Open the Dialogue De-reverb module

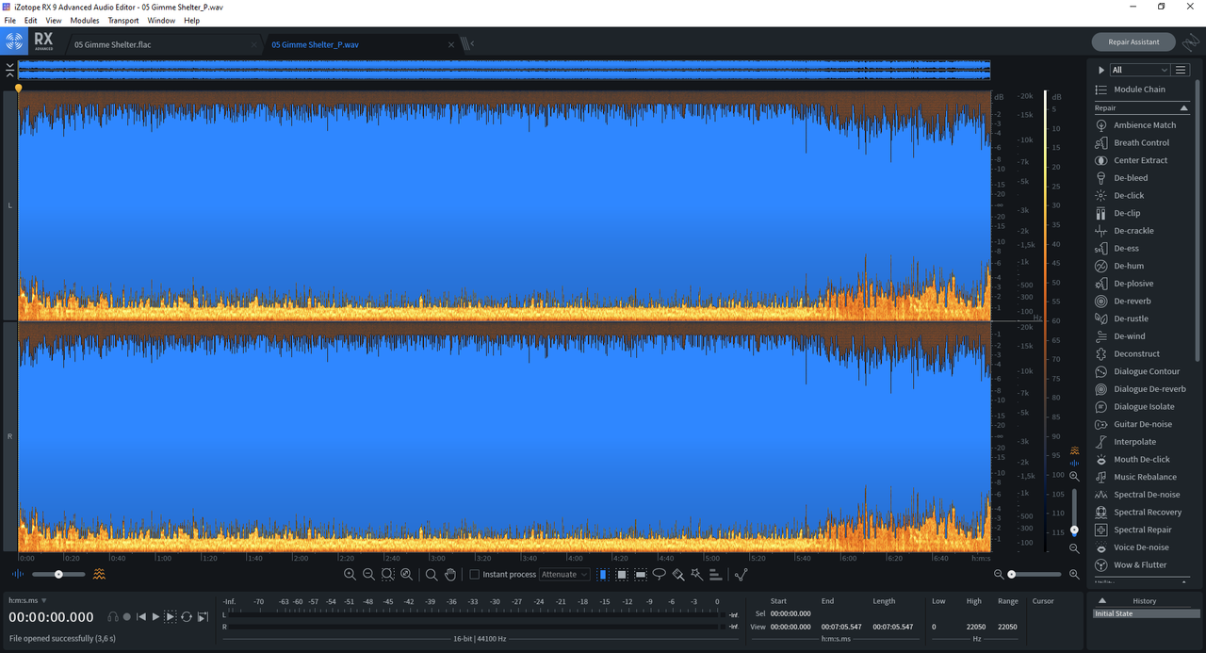(x=1141, y=389)
